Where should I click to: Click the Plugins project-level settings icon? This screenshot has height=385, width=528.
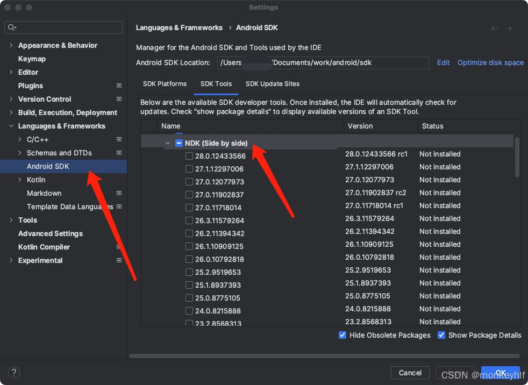point(119,85)
